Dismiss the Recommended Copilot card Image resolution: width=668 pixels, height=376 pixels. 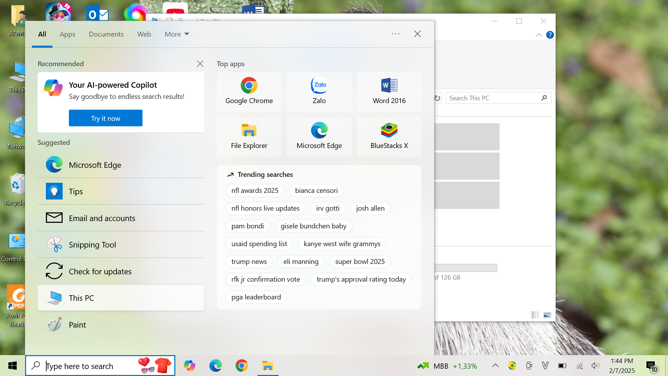[x=200, y=64]
